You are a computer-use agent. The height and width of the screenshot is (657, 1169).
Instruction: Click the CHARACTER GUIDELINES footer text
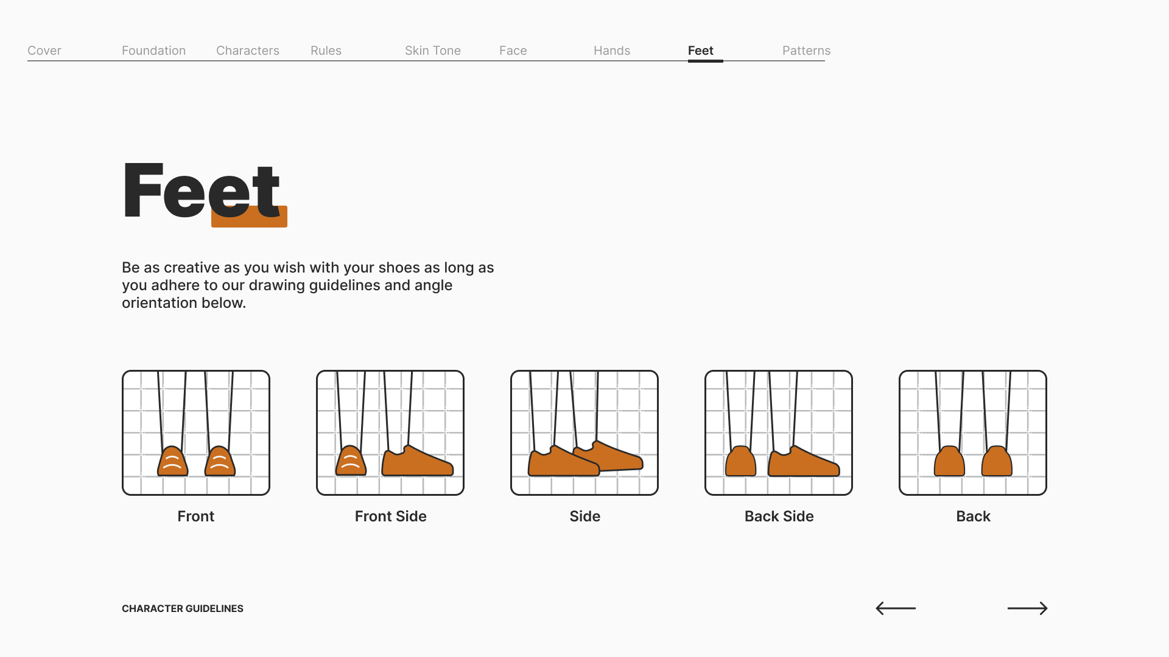coord(183,608)
